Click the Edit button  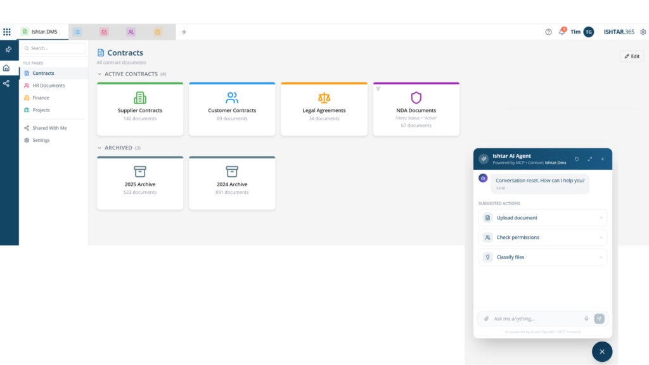point(631,56)
